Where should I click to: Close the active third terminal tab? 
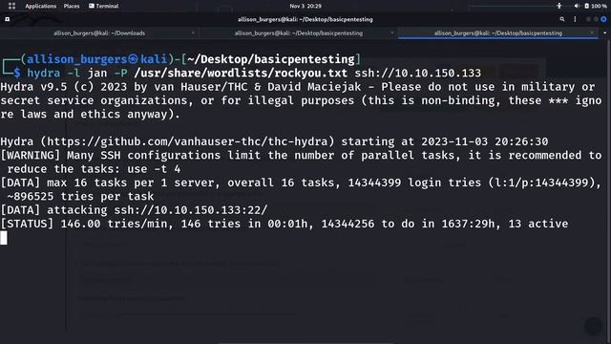point(592,33)
